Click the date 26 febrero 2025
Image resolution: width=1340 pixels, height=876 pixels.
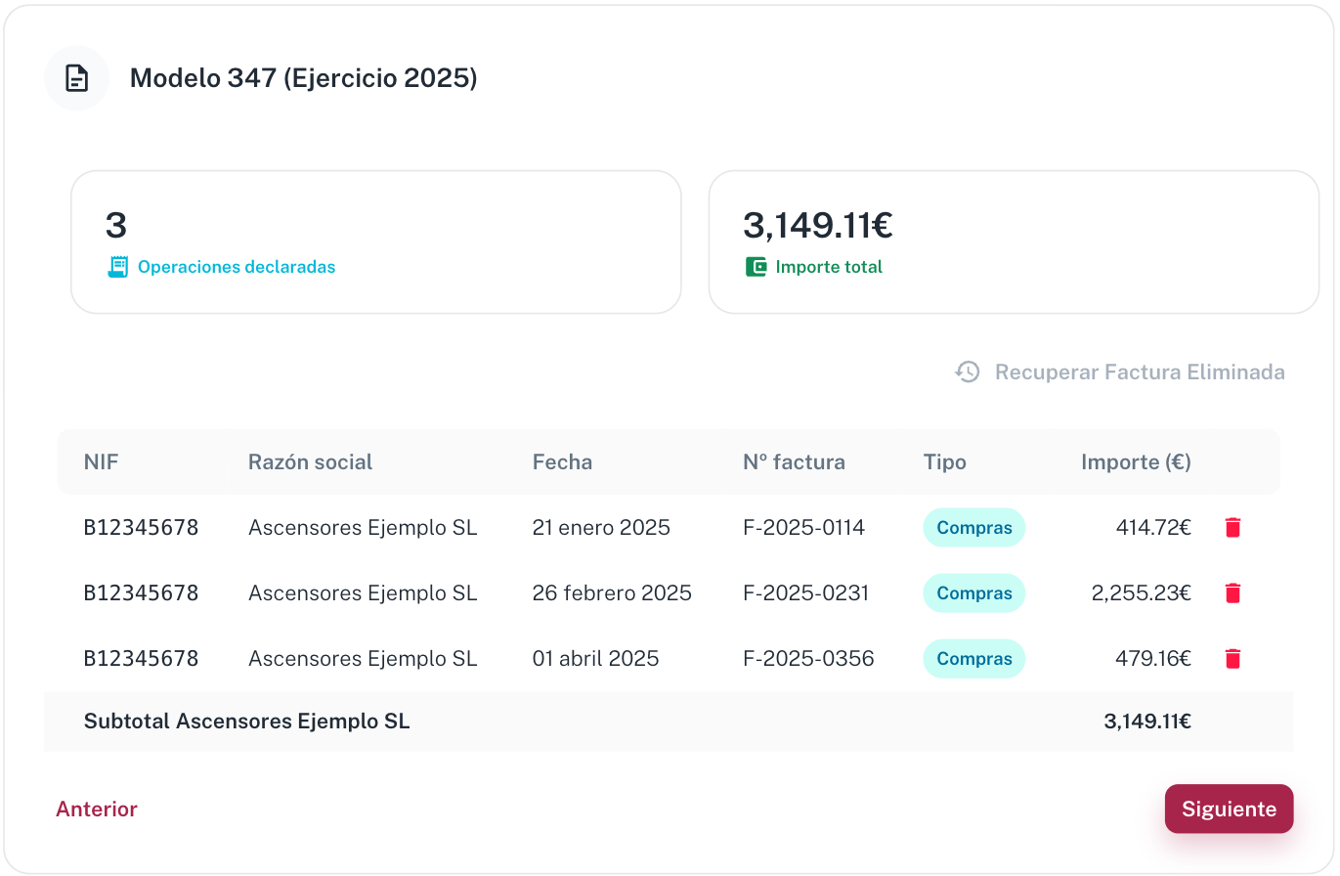pos(612,593)
